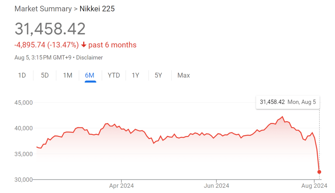Switch to the 5D range tab

[x=45, y=76]
